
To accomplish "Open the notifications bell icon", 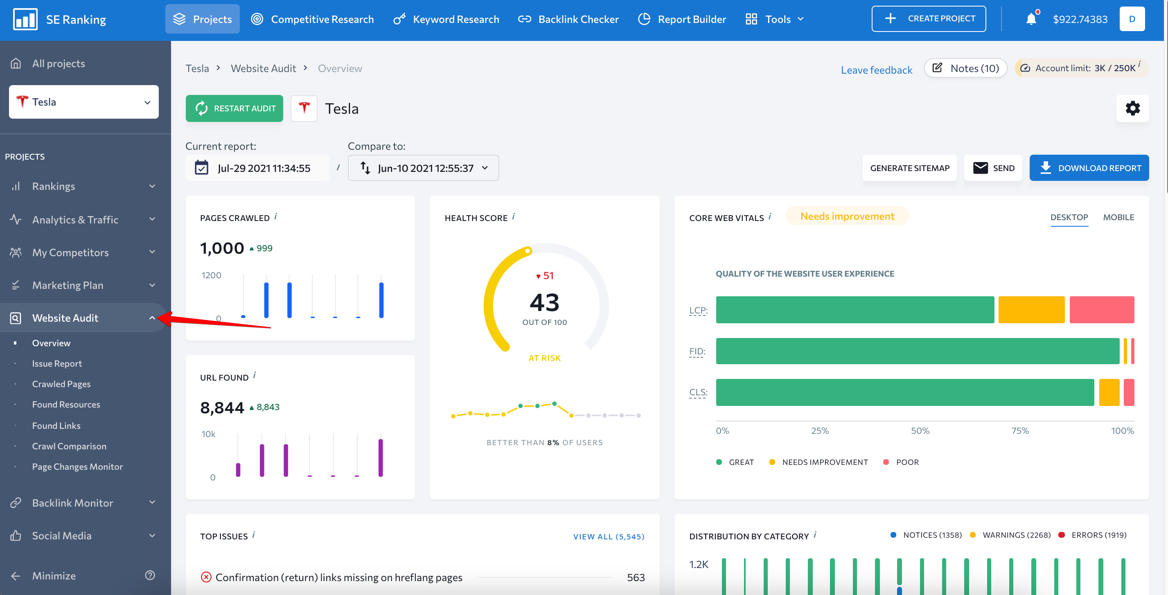I will 1031,19.
